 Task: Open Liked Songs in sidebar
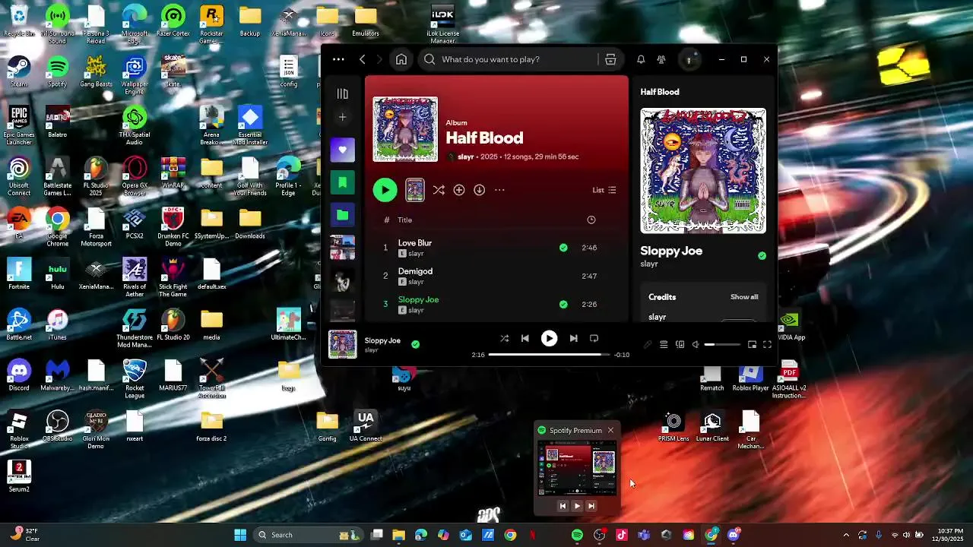tap(343, 150)
